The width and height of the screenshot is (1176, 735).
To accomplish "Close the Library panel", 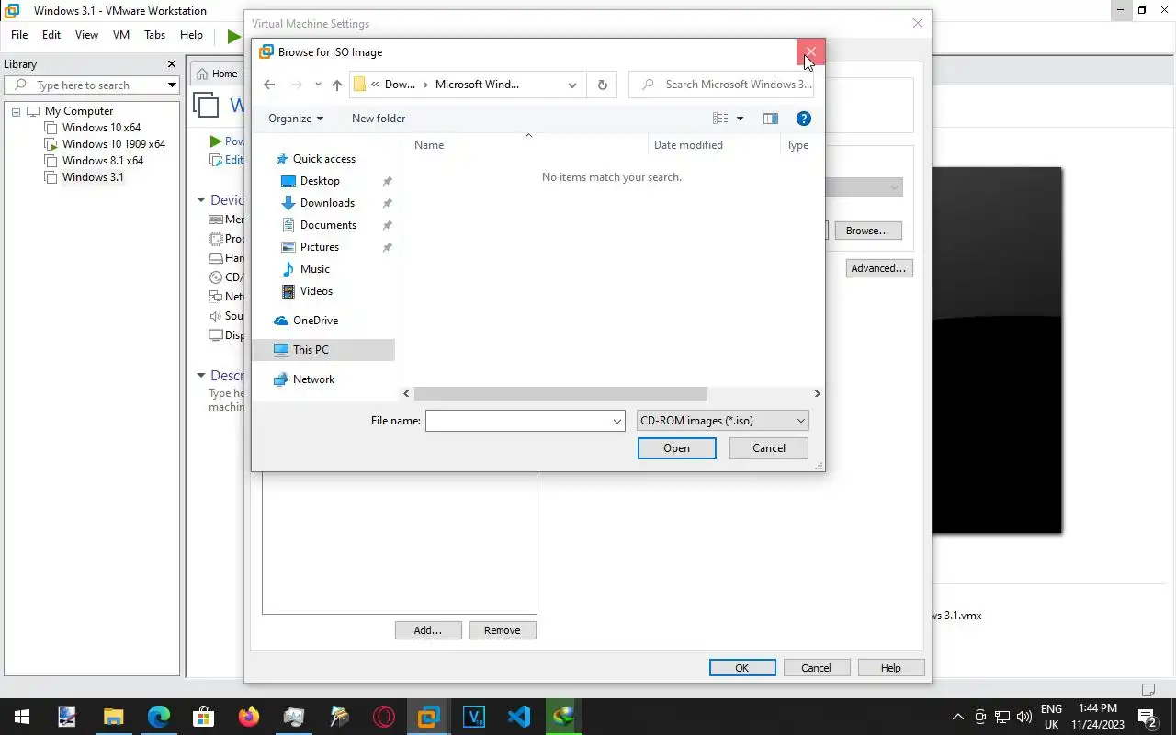I will (x=171, y=64).
